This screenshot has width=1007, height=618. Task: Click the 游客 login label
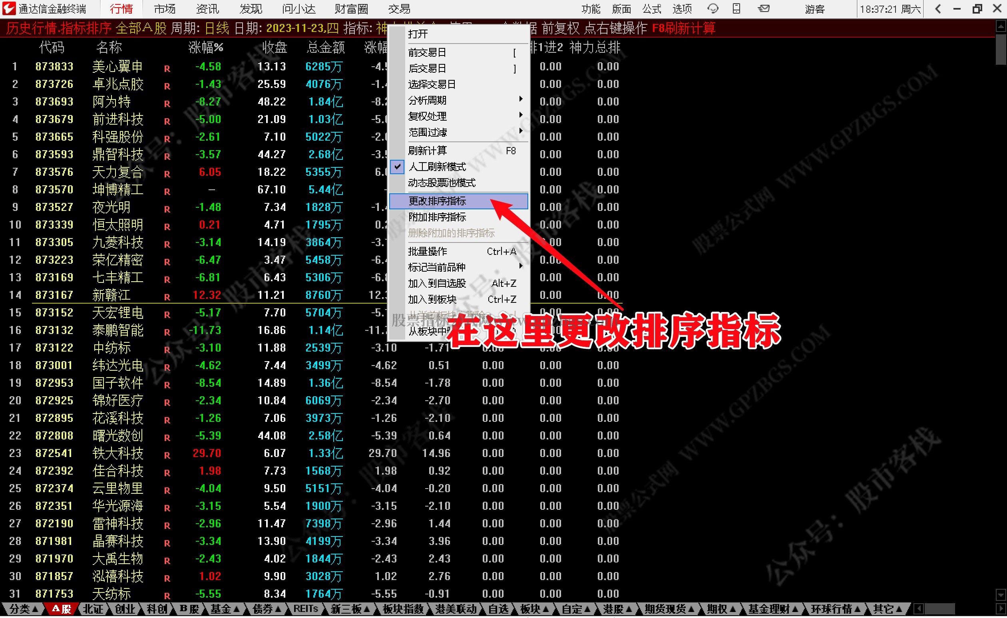tap(815, 8)
